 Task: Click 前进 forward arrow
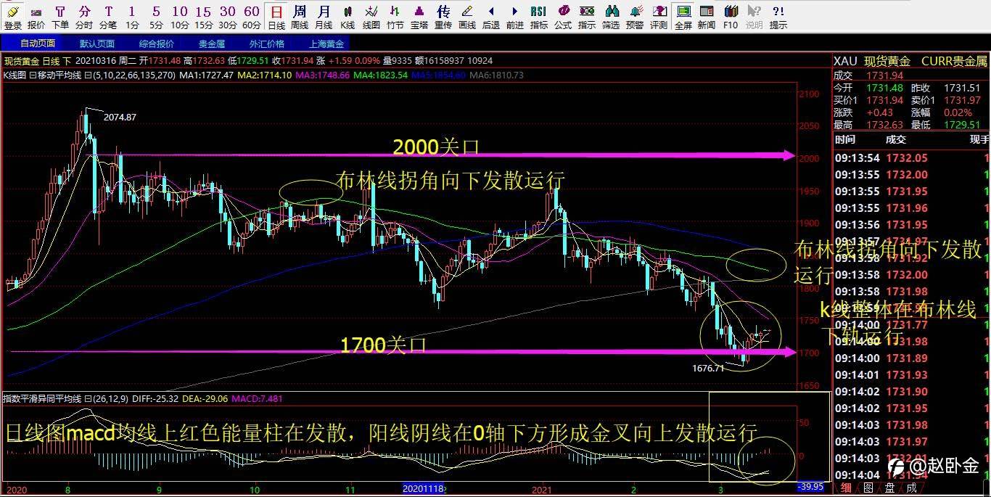515,16
